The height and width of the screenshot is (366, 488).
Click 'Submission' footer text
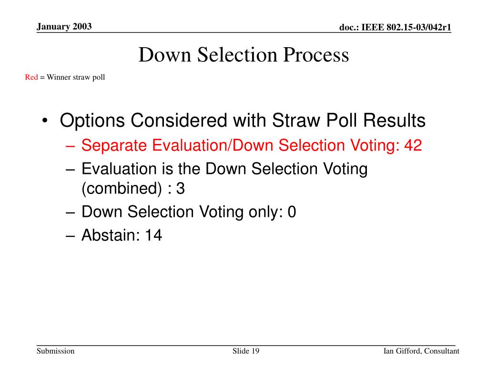56,351
